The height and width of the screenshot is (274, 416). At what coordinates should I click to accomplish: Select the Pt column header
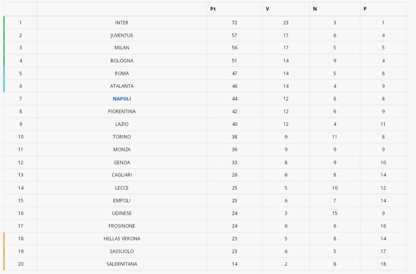click(213, 9)
